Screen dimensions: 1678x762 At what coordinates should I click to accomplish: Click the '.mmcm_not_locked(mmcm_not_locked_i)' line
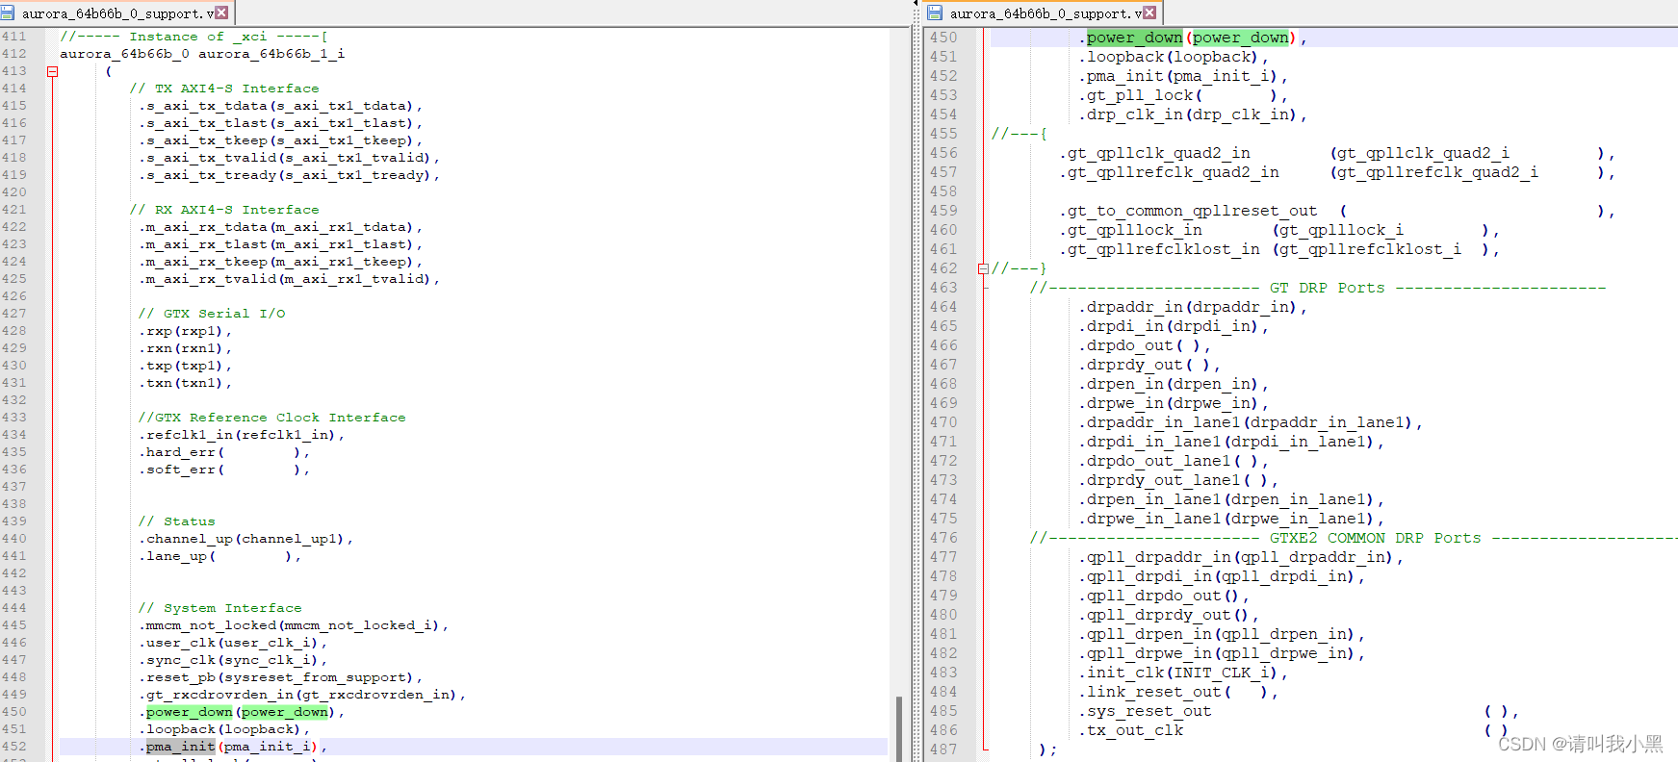tap(294, 625)
